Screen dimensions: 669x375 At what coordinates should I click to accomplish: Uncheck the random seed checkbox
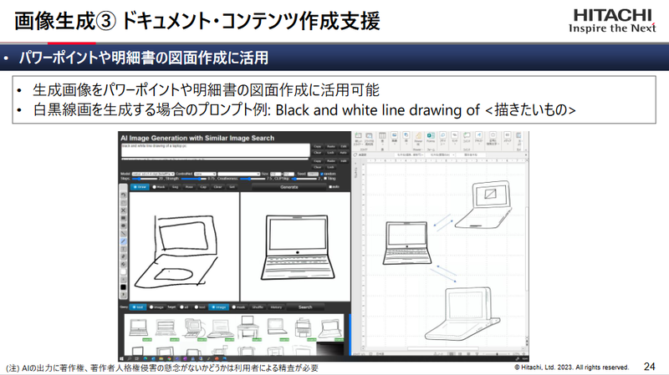[x=321, y=174]
